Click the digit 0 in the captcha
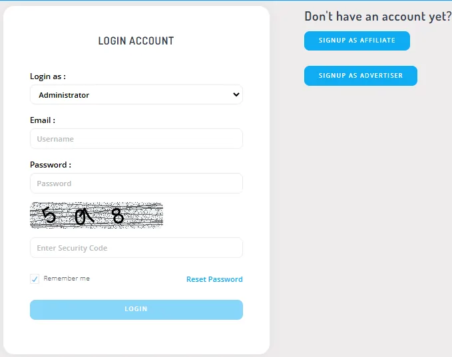The height and width of the screenshot is (357, 452). pyautogui.click(x=81, y=217)
